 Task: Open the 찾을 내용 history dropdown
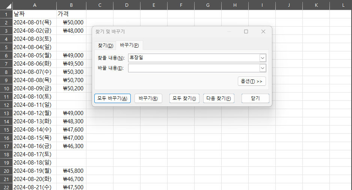263,58
